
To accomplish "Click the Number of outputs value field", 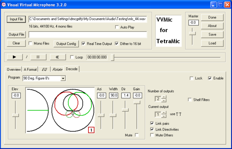I will tap(158, 99).
